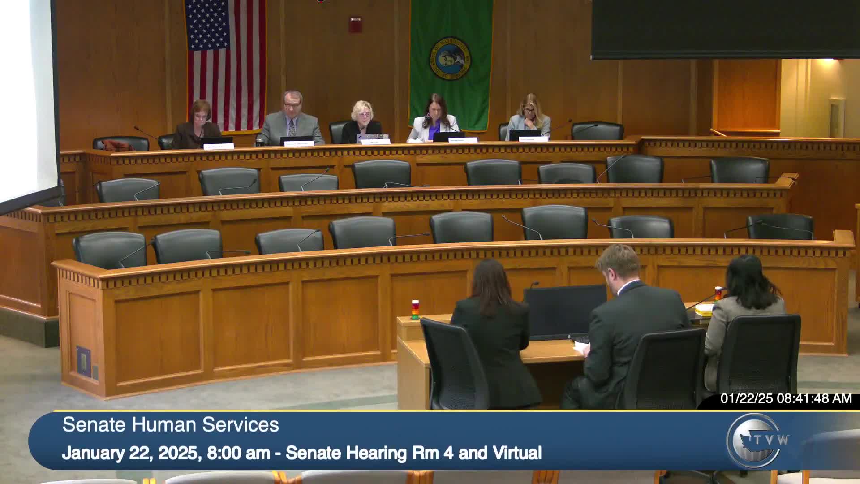Click the electrical outlet plate on front desk
The width and height of the screenshot is (860, 484).
[x=83, y=360]
